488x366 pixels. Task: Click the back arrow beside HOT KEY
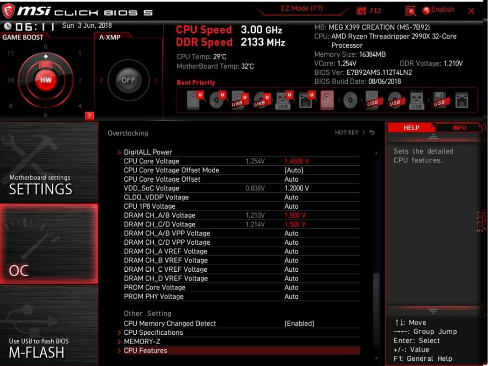(x=372, y=132)
